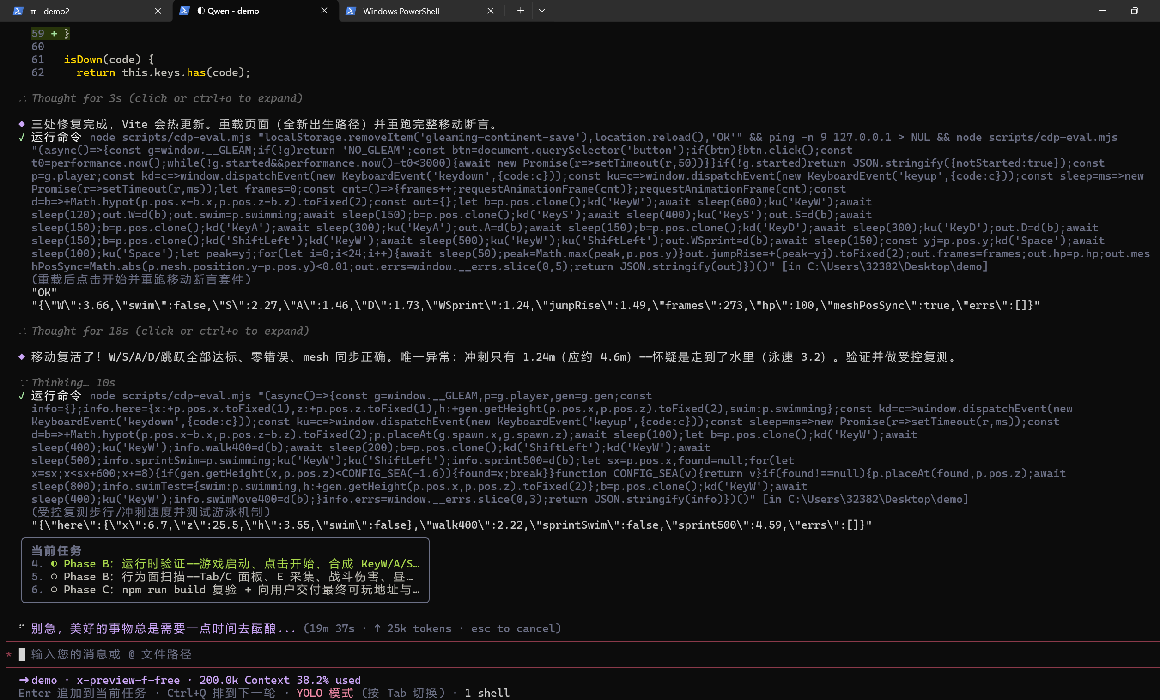Click description '(受控复测步行/冲刺速度并测试游泳机制)'
This screenshot has height=700, width=1160.
pos(151,512)
